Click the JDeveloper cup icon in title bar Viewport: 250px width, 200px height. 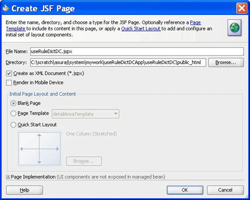point(6,8)
